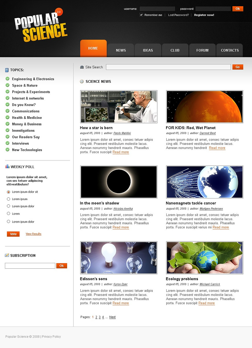Image resolution: width=252 pixels, height=348 pixels.
Task: Open the eclipse thumbnail
Action: tap(119, 182)
